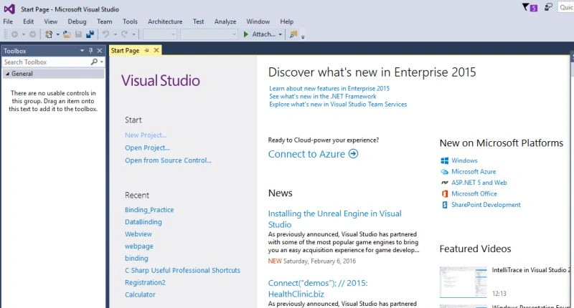Click the Microsoft Azure cloud icon
This screenshot has width=574, height=308.
click(444, 172)
